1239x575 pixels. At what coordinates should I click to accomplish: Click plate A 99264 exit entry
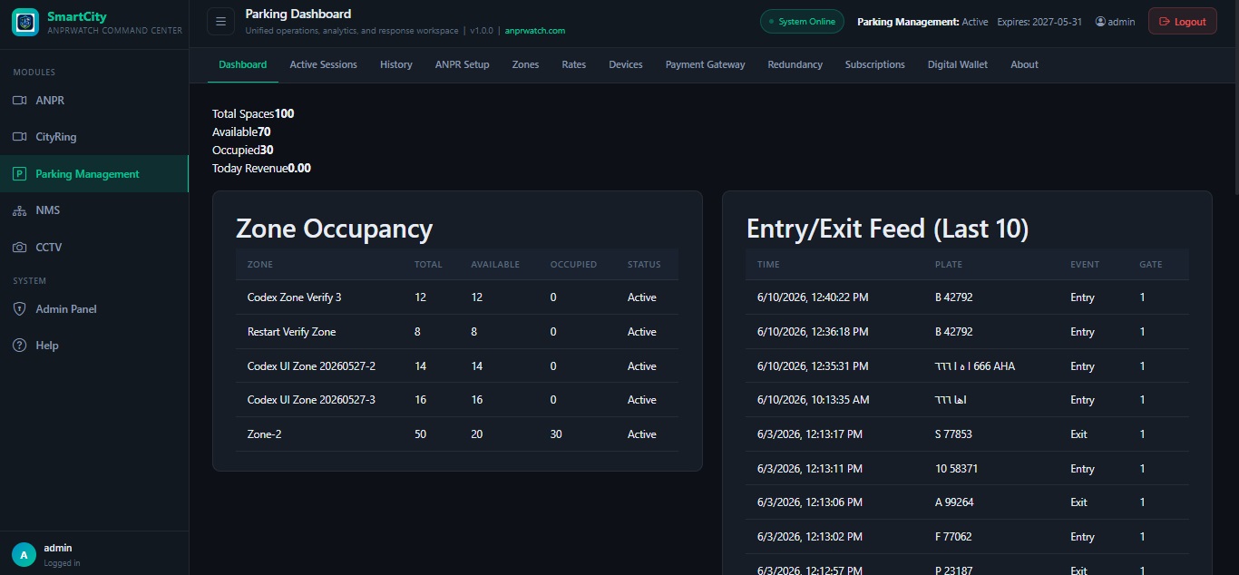tap(967, 502)
